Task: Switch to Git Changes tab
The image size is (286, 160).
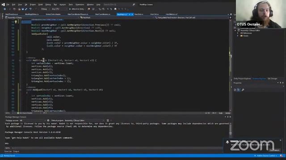Action: [273, 79]
